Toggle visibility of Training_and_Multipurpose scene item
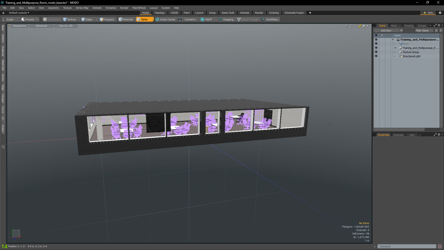The height and width of the screenshot is (250, 444). point(376,40)
